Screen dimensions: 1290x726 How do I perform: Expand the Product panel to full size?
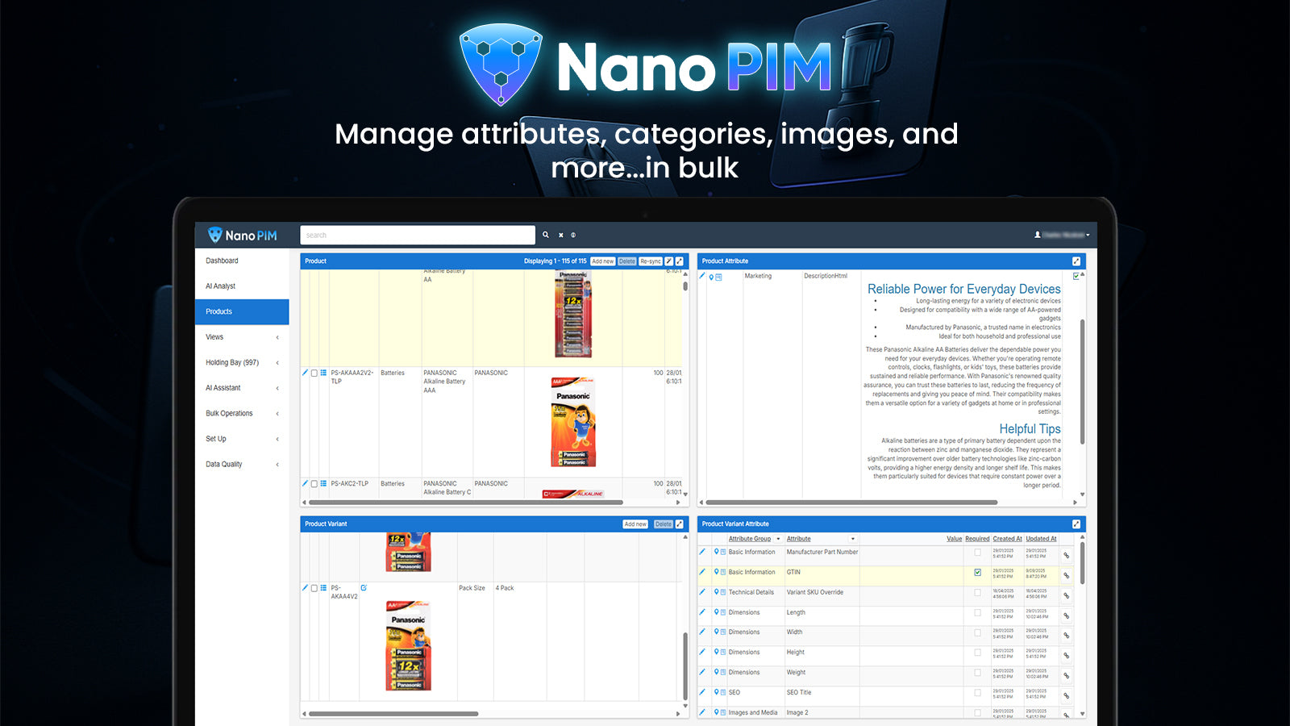[x=680, y=261]
